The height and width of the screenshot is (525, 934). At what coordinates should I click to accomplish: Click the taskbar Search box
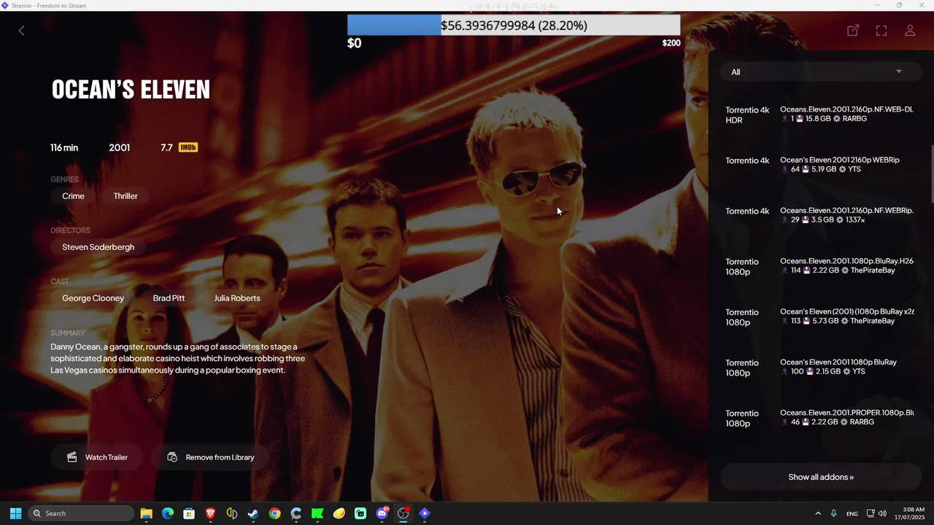(82, 513)
